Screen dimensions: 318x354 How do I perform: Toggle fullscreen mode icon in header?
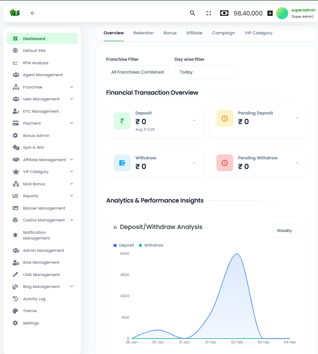click(208, 13)
